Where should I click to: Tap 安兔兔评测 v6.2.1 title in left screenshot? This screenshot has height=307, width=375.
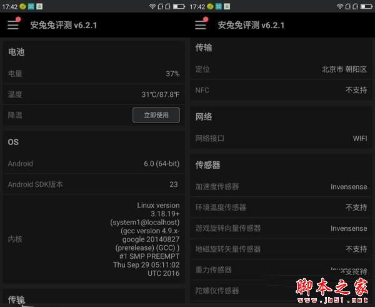tap(64, 25)
